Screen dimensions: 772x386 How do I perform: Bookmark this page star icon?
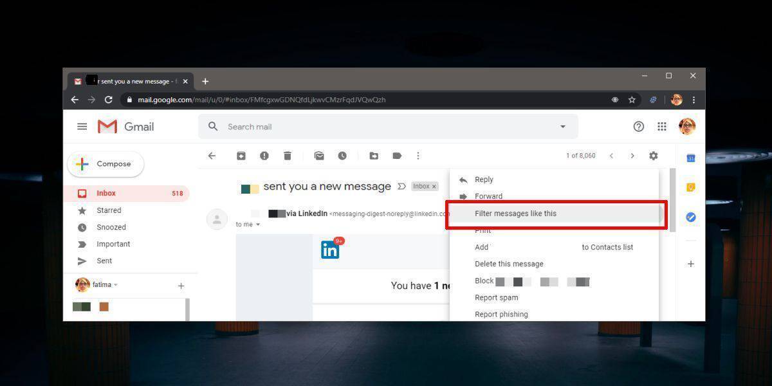[632, 100]
